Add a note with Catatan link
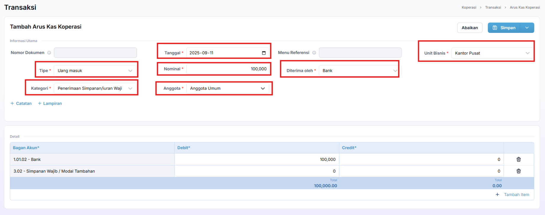This screenshot has width=545, height=215. click(21, 104)
